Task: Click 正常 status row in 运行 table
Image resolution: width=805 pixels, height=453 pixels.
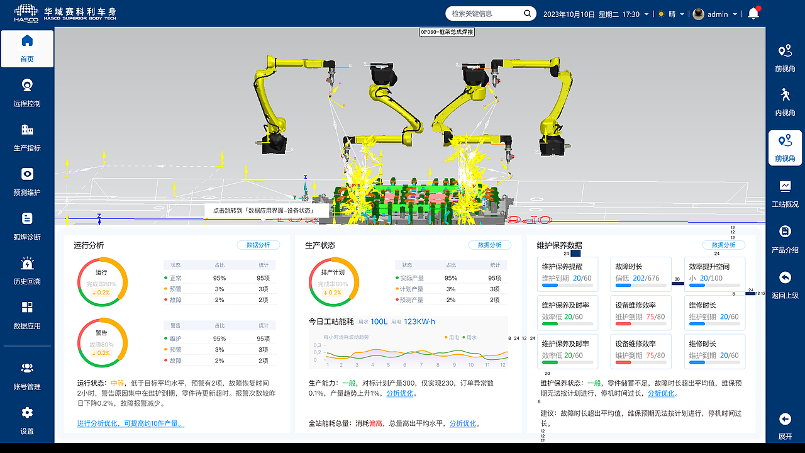Action: 219,277
